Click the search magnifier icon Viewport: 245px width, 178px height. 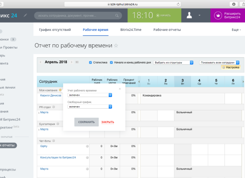click(x=117, y=15)
